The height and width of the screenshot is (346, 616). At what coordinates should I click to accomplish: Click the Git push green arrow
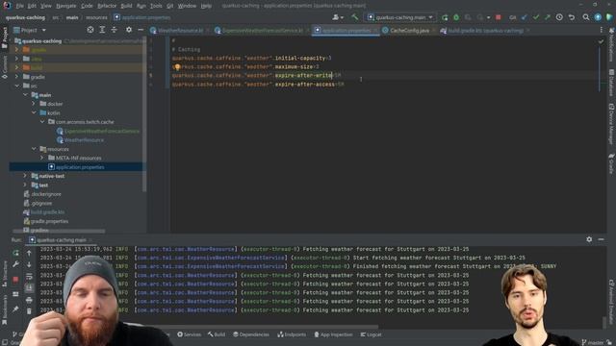[548, 17]
